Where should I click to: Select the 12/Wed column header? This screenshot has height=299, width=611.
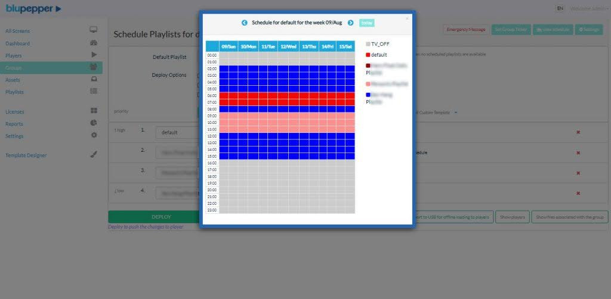pyautogui.click(x=288, y=46)
